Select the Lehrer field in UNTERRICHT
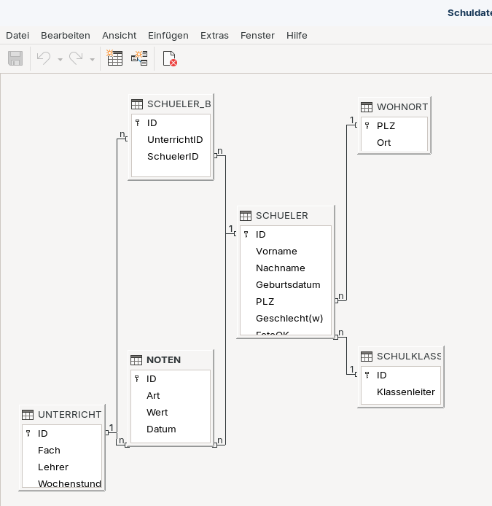This screenshot has width=492, height=506. pos(53,467)
